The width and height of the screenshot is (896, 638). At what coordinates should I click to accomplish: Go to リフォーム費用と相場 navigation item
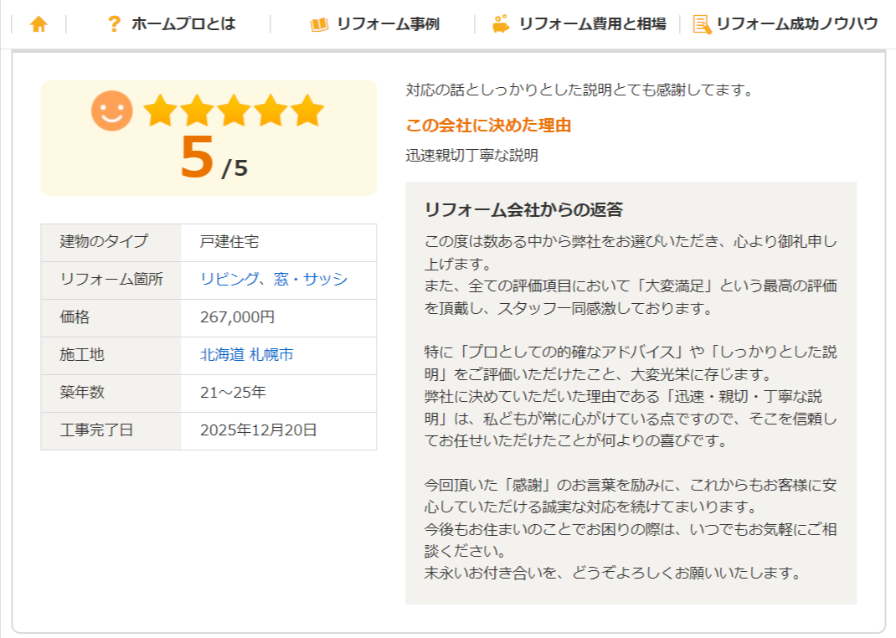pos(592,24)
